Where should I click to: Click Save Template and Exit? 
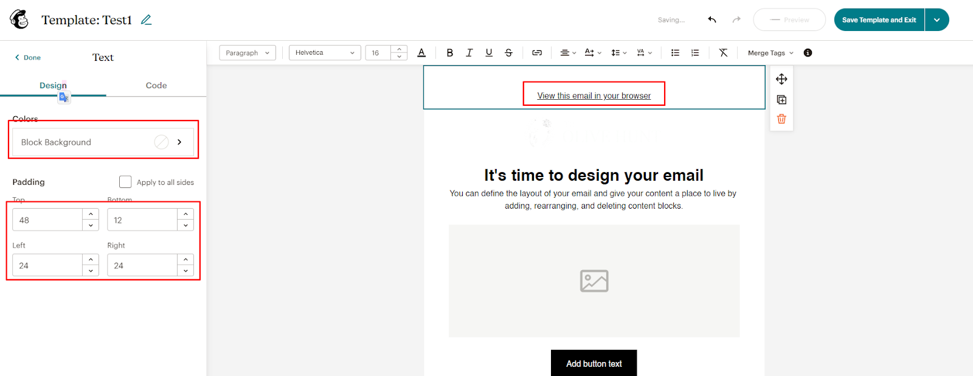pyautogui.click(x=879, y=19)
